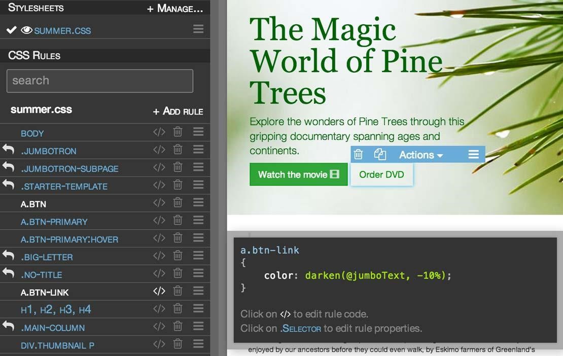Viewport: 563px width, 356px height.
Task: Toggle the revert arrow on .NO-TITLE rule
Action: coord(7,273)
